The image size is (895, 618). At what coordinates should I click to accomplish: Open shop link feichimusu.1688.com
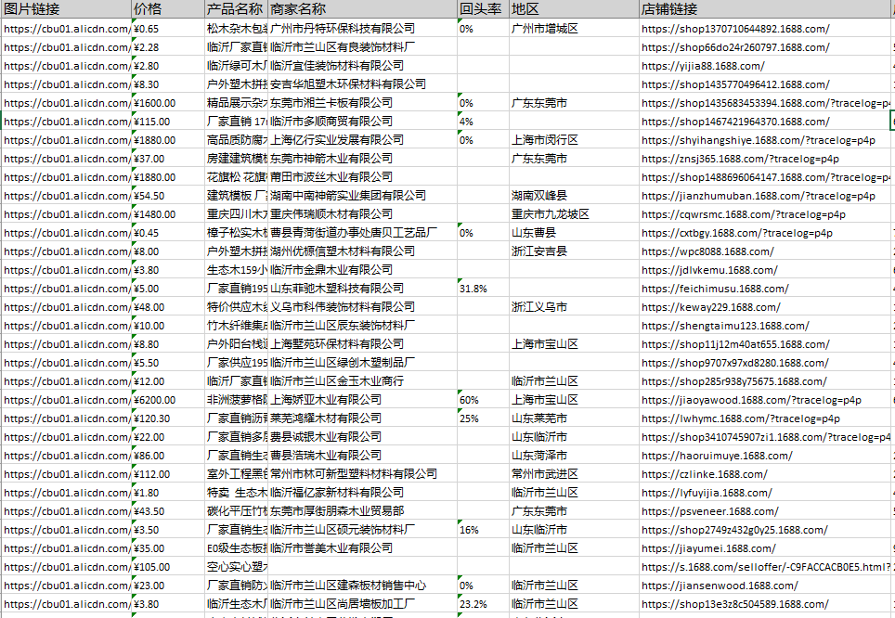click(x=715, y=289)
